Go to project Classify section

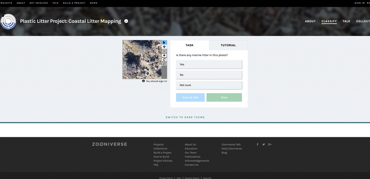(329, 21)
